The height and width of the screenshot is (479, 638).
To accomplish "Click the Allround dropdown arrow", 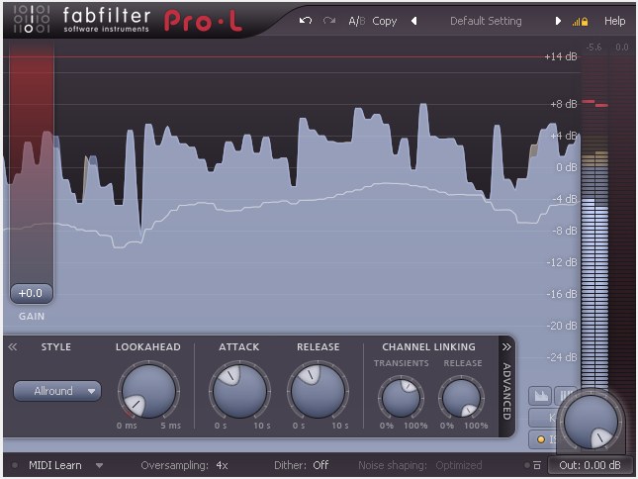I will (92, 391).
